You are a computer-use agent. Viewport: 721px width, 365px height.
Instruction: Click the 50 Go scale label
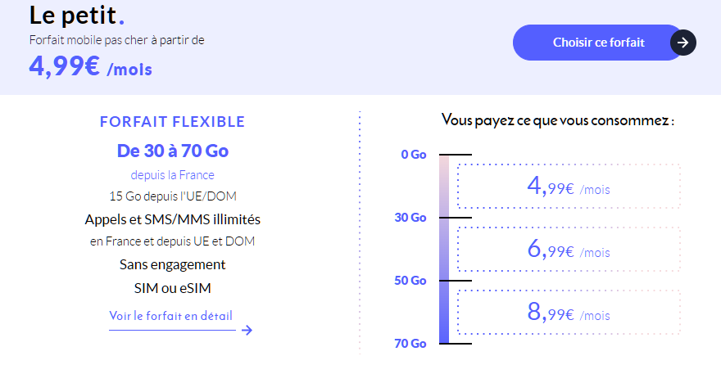(411, 281)
